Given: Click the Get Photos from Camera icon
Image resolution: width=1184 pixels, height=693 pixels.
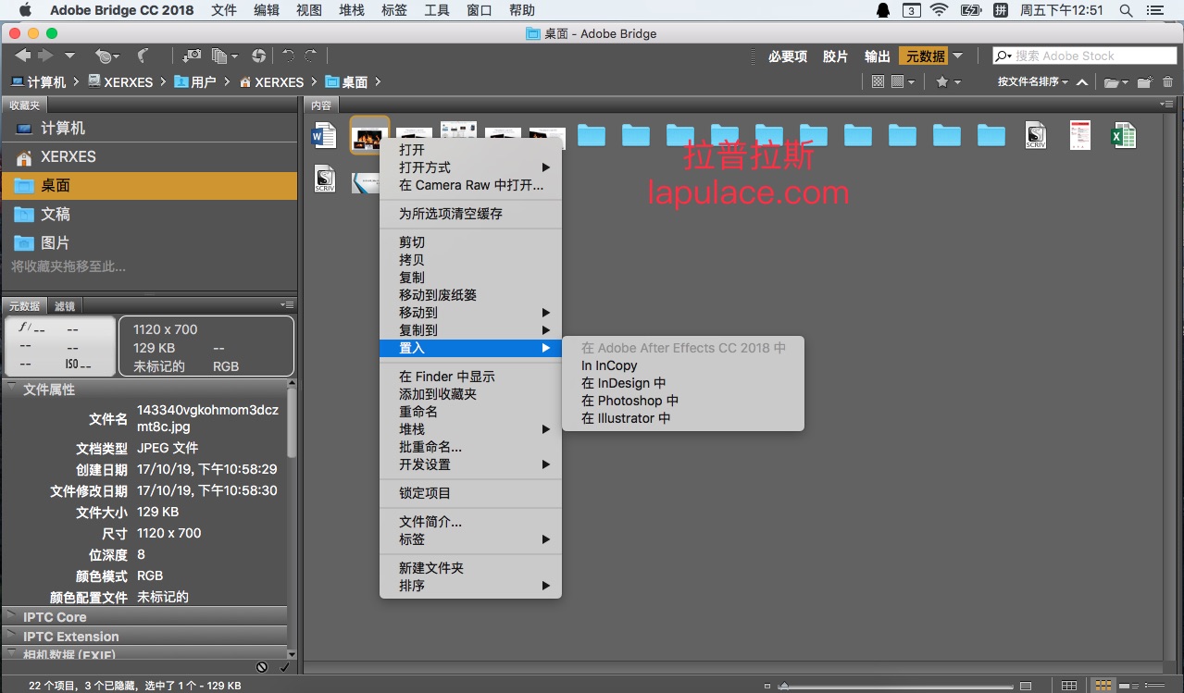Looking at the screenshot, I should click(192, 56).
